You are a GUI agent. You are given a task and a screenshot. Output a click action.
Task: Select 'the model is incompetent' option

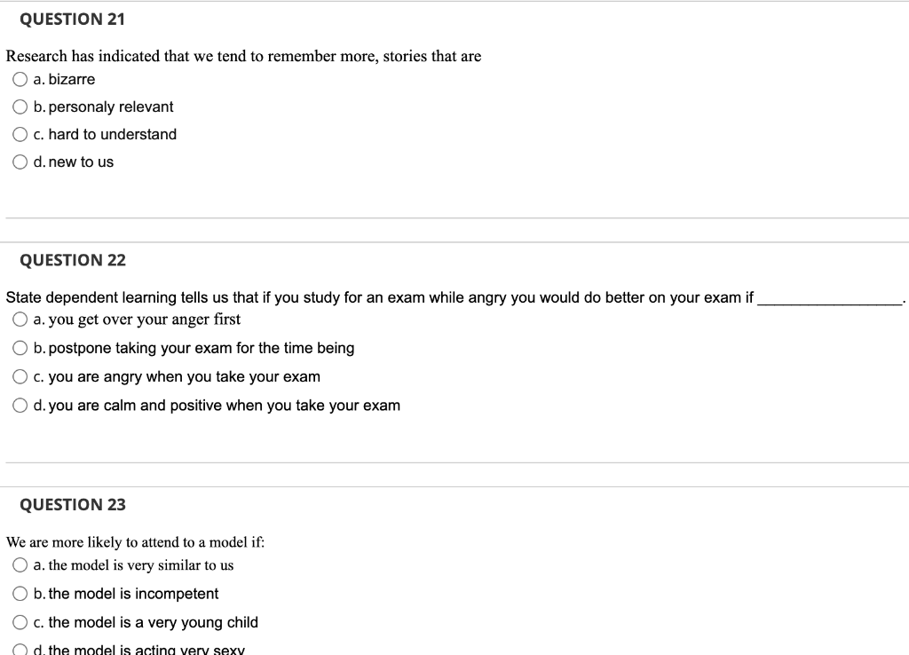(20, 594)
